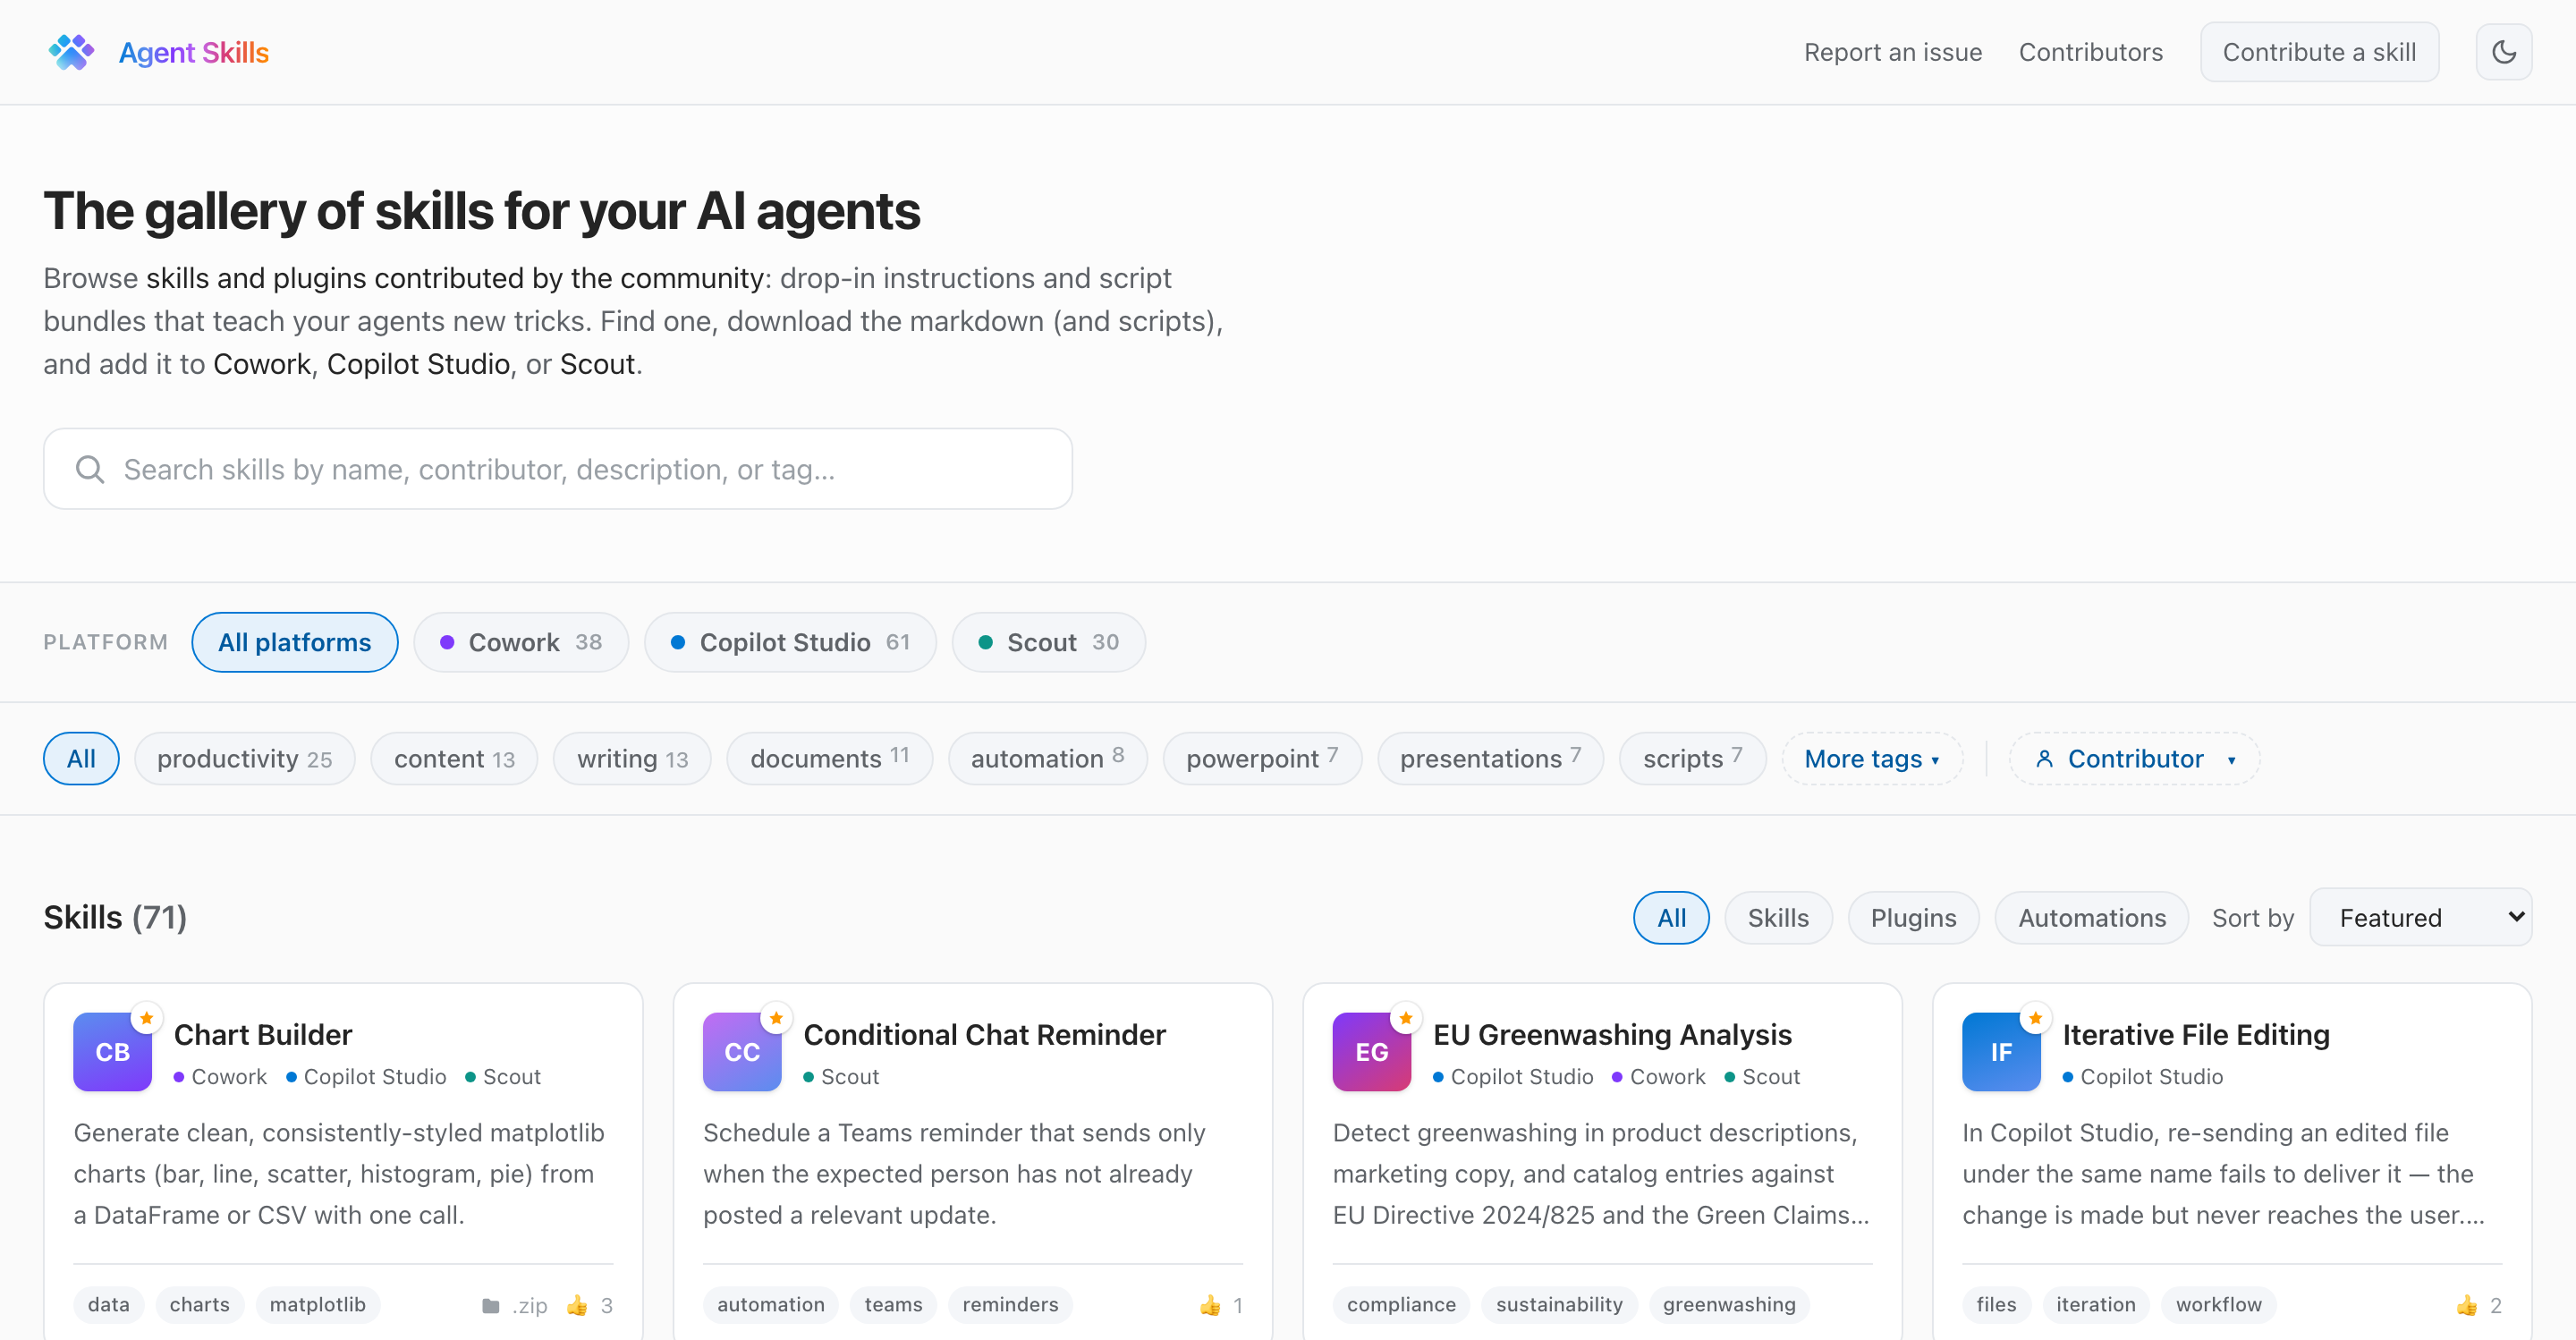Viewport: 2576px width, 1340px height.
Task: Filter by the powerpoint tag
Action: click(1262, 759)
